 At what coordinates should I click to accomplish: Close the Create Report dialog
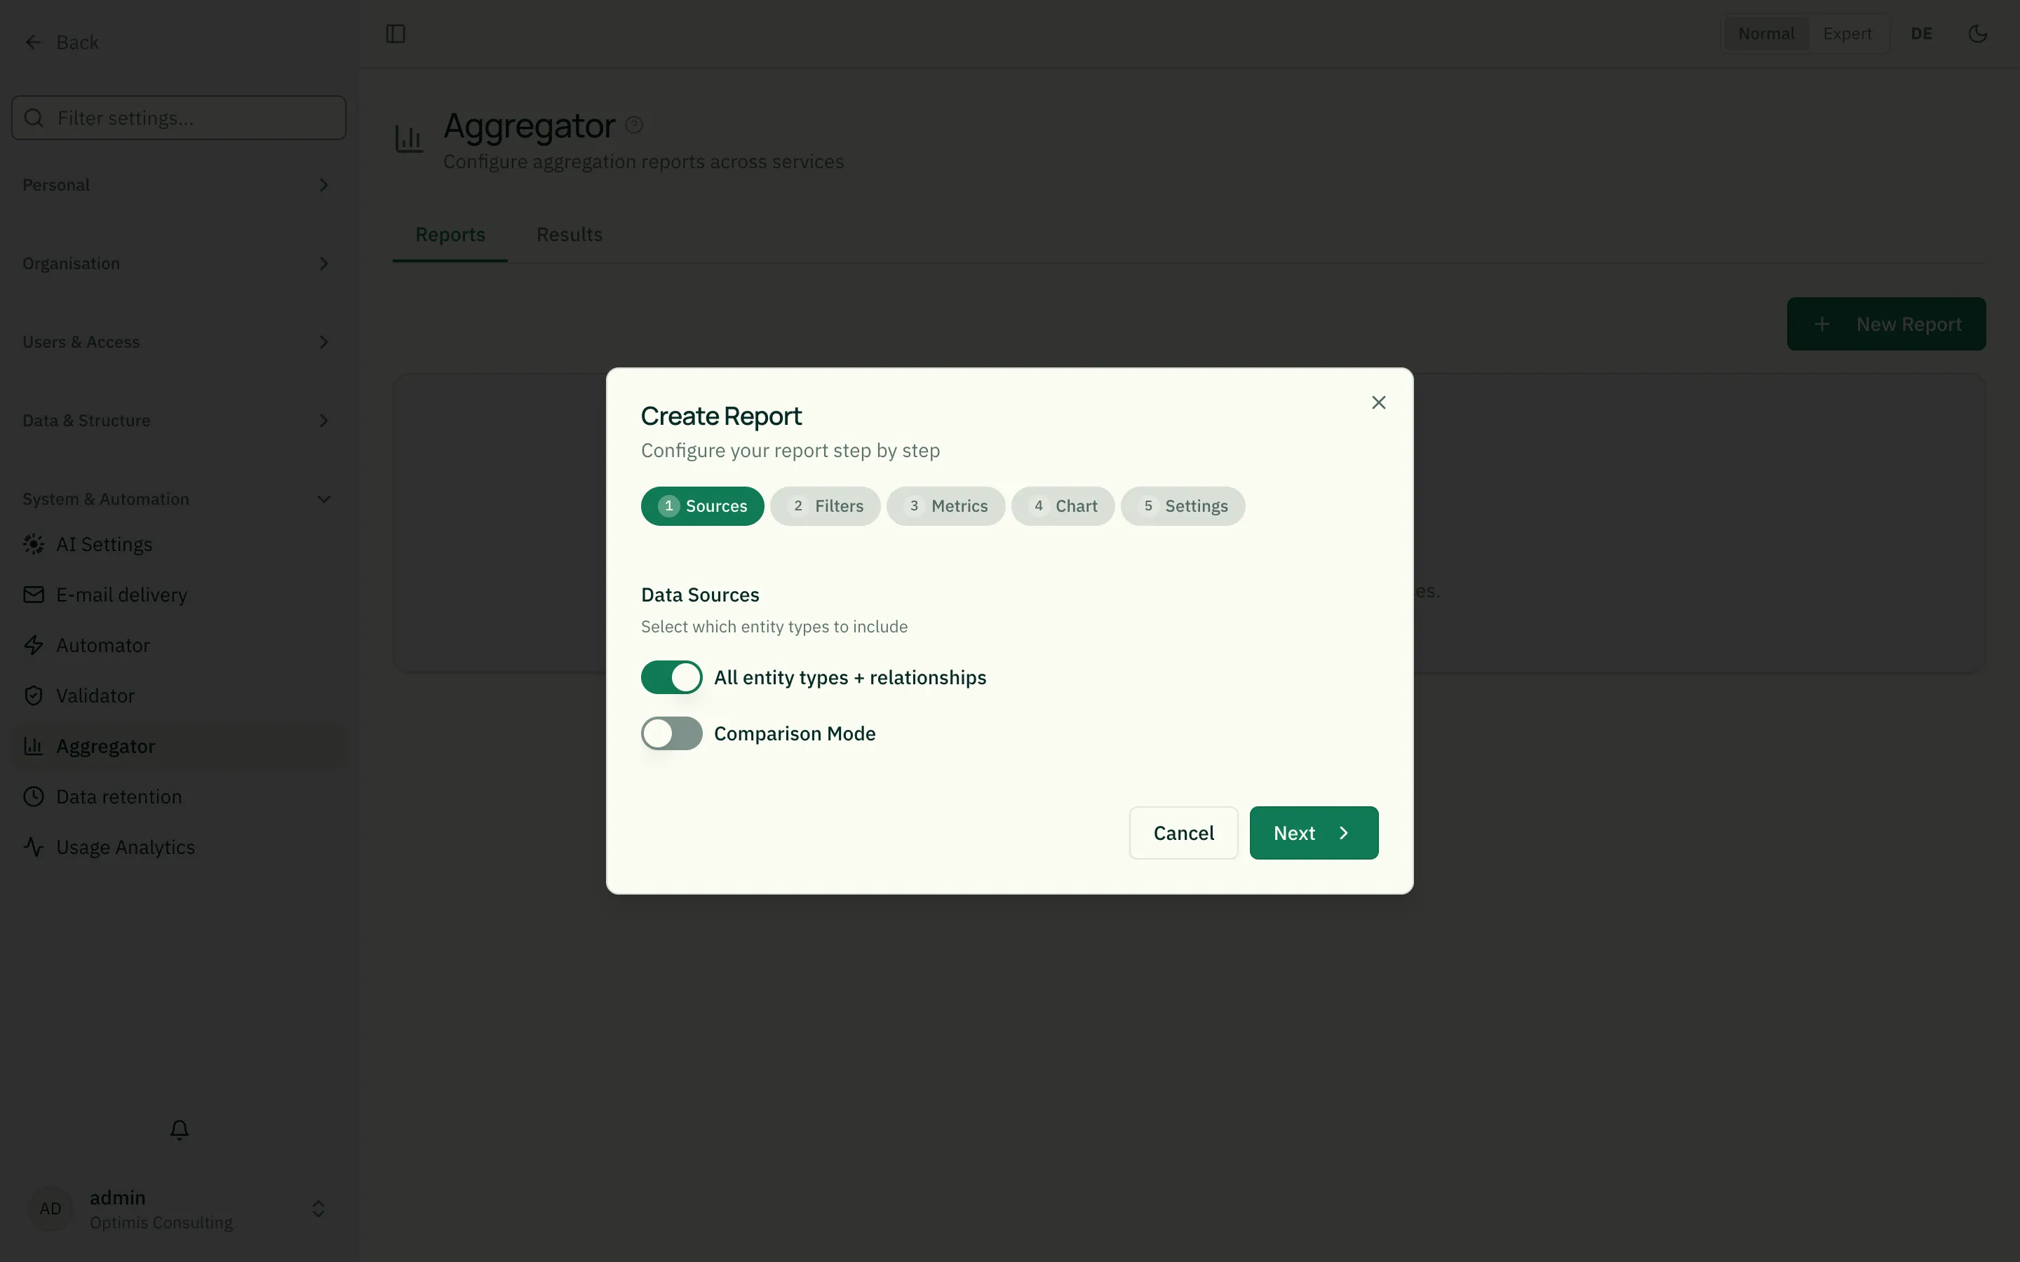pyautogui.click(x=1379, y=402)
